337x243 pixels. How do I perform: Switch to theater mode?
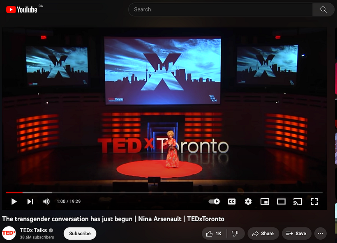pyautogui.click(x=281, y=202)
